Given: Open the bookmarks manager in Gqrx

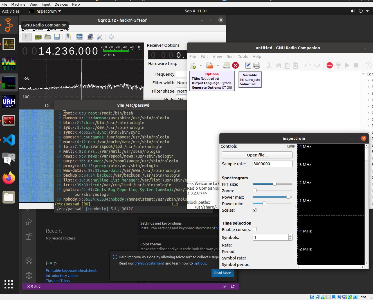Looking at the screenshot, I should [68, 37].
